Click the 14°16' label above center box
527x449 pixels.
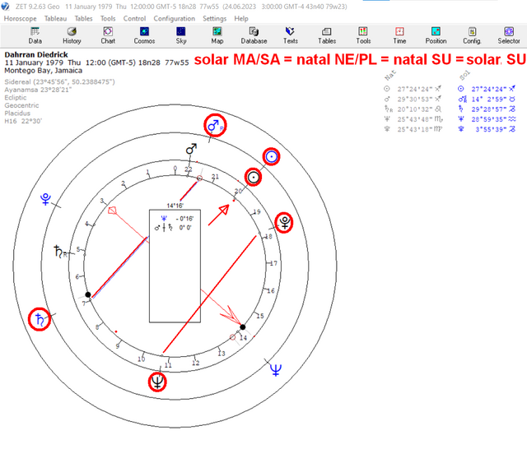click(175, 206)
